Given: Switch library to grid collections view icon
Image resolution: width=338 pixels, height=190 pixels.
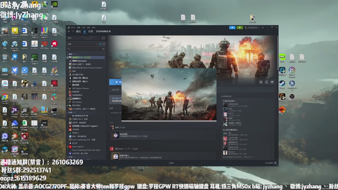Looking at the screenshot, I should [x=103, y=38].
